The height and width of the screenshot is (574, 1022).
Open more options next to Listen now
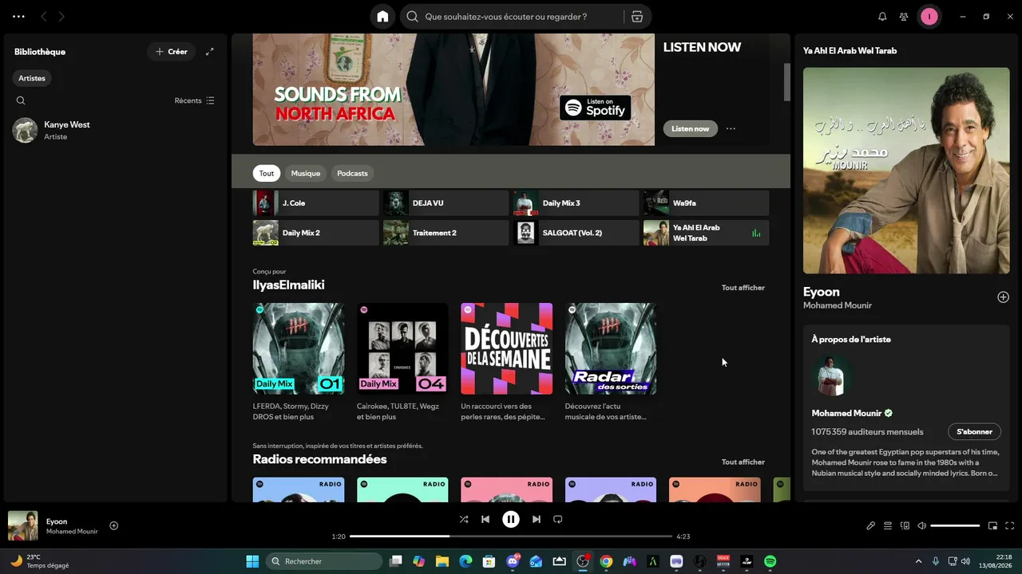point(731,128)
